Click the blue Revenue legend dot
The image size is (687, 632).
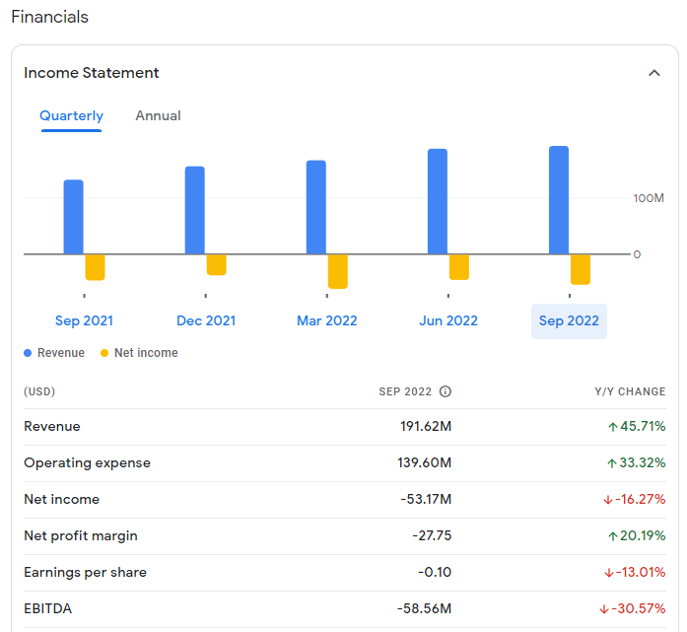[x=28, y=353]
